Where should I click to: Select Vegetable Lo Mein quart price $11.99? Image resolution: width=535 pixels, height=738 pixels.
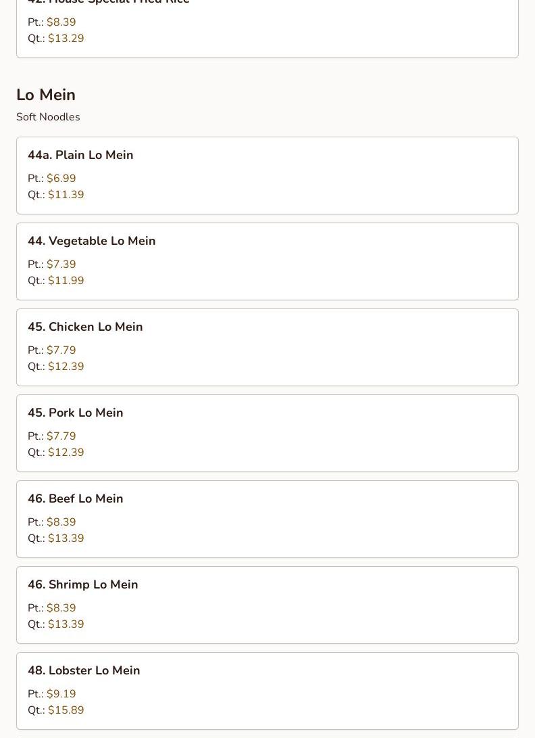(66, 281)
